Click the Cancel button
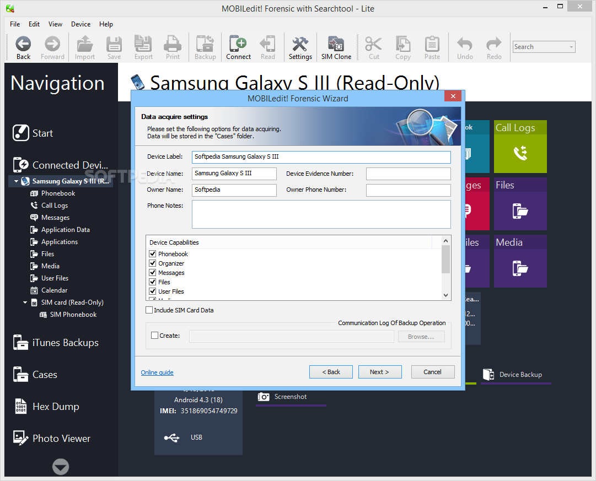The image size is (596, 481). point(433,372)
